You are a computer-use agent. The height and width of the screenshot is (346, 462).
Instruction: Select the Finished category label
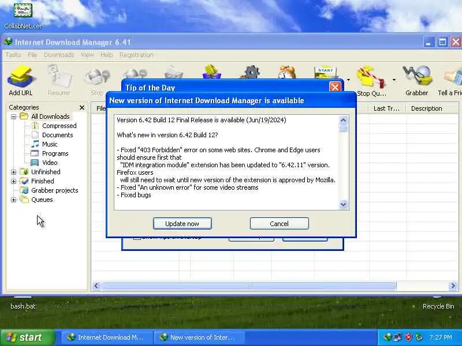coord(42,181)
